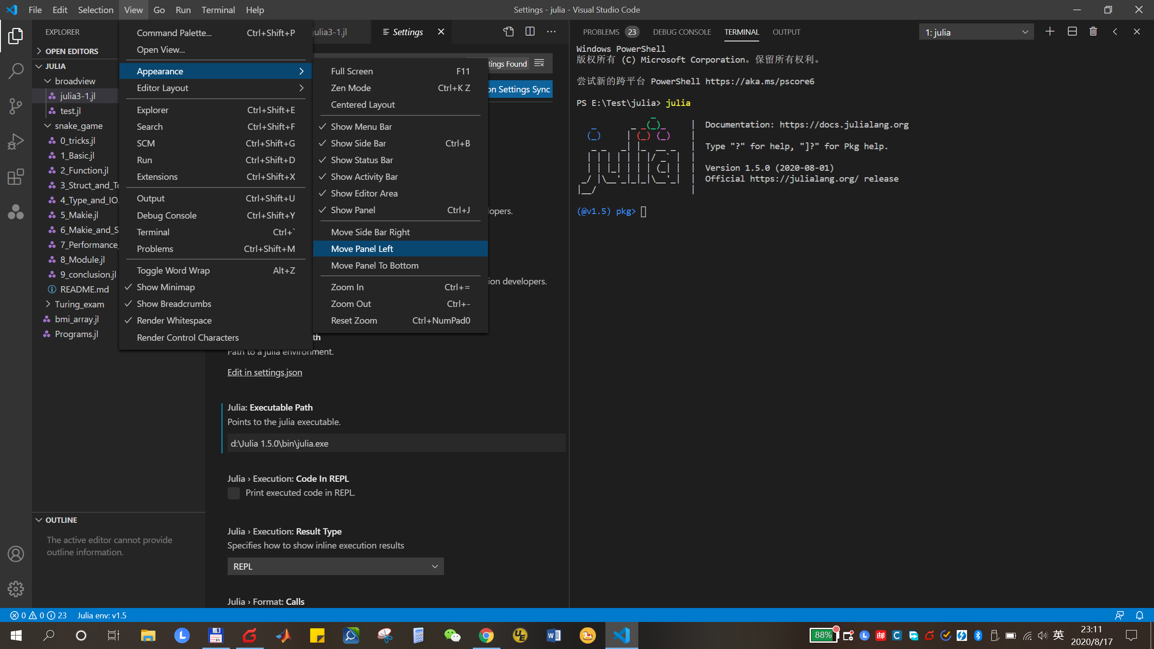Click the New Terminal plus icon
The width and height of the screenshot is (1154, 649).
1050,32
